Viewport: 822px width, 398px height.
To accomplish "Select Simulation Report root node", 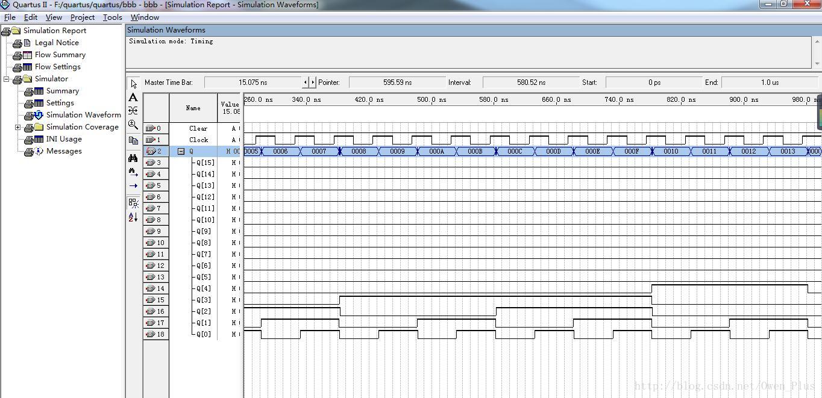I will tap(55, 31).
